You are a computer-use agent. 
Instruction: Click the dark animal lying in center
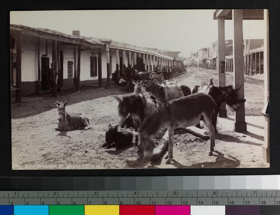(118, 137)
